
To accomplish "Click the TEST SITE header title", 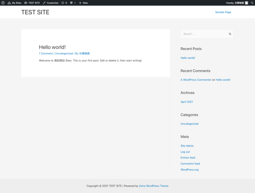I will [35, 12].
